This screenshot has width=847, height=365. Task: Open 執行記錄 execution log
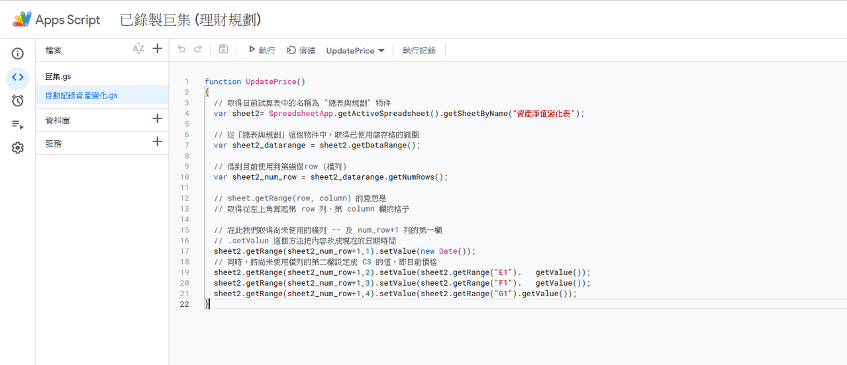[x=419, y=50]
